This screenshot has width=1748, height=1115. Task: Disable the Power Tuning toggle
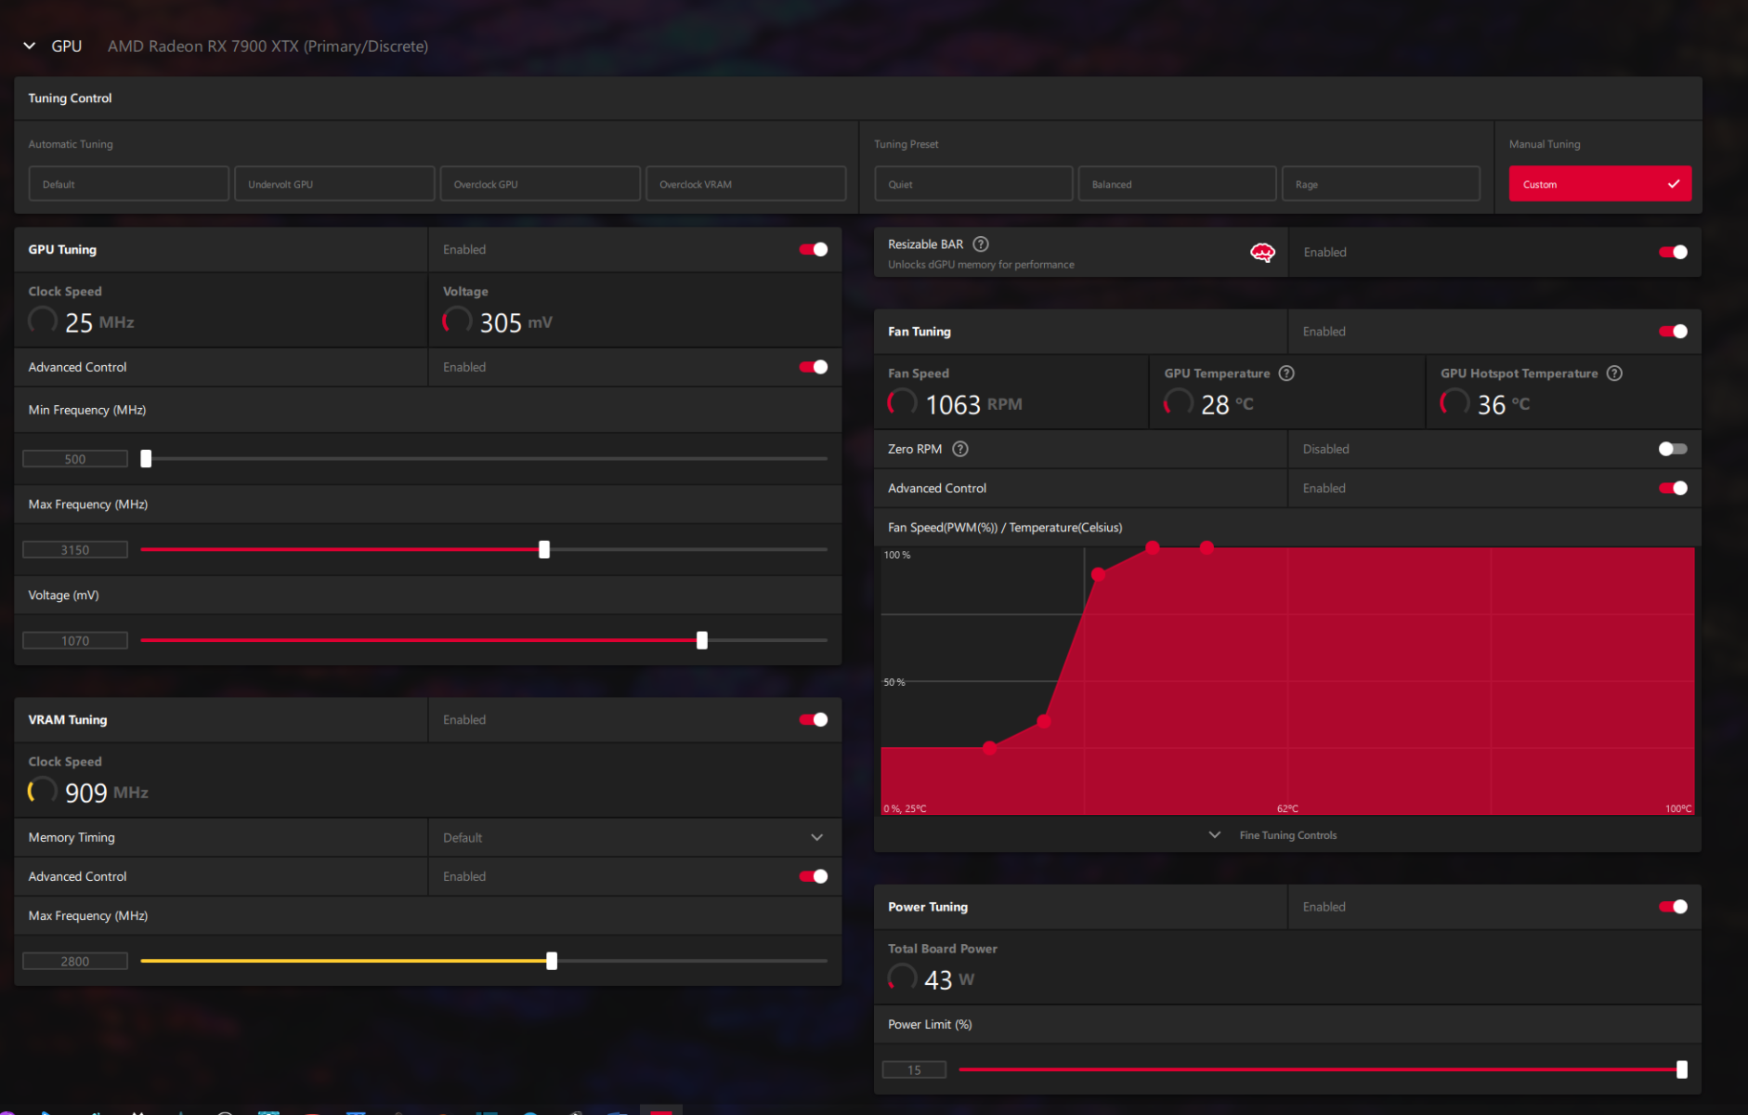(1674, 907)
